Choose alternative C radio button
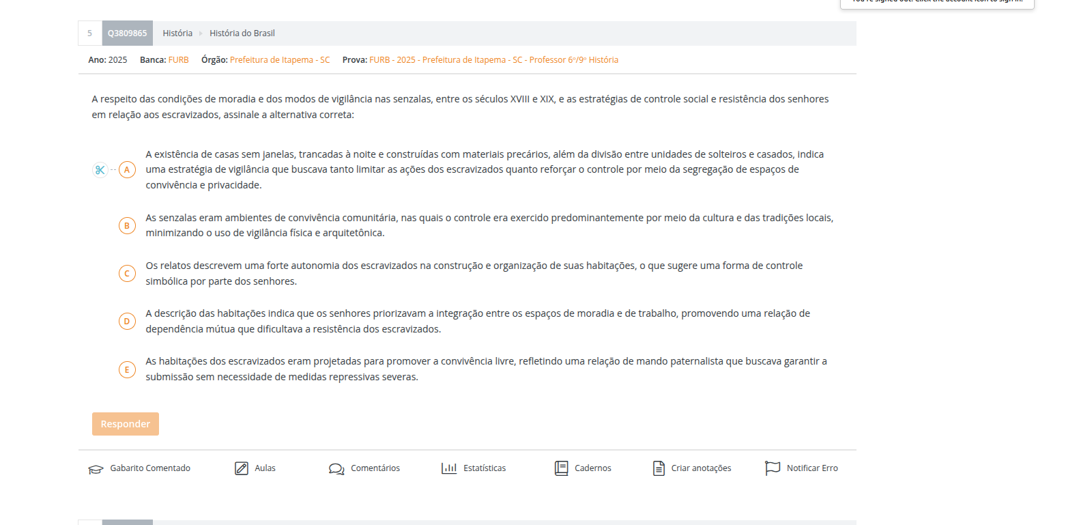 (x=127, y=274)
